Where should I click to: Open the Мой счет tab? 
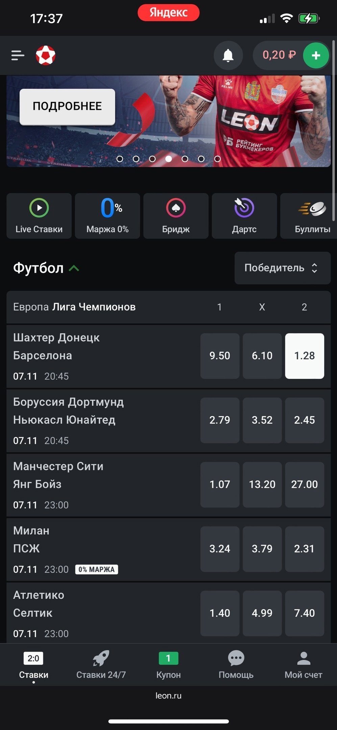point(303,665)
